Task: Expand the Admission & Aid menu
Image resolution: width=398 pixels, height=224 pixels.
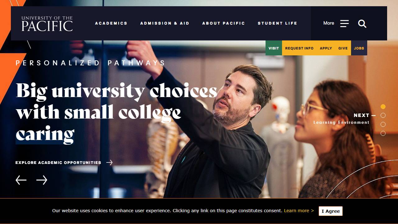Action: [165, 23]
